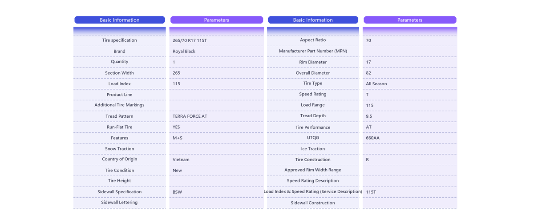Click the Run-Flat Tire YES value

(x=176, y=127)
